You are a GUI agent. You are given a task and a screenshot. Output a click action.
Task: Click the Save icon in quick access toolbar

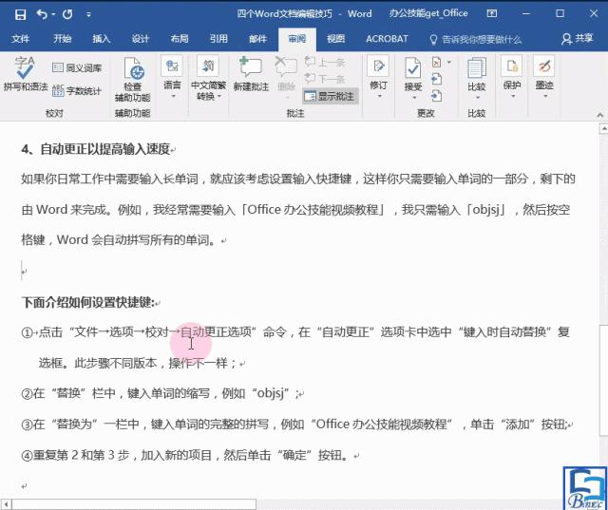pos(20,15)
